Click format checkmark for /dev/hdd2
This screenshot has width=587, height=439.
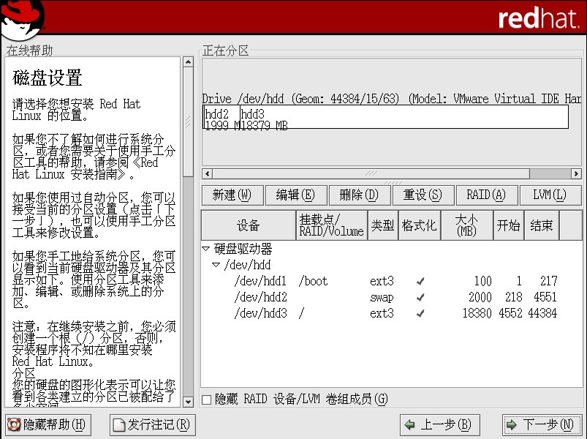(x=420, y=297)
